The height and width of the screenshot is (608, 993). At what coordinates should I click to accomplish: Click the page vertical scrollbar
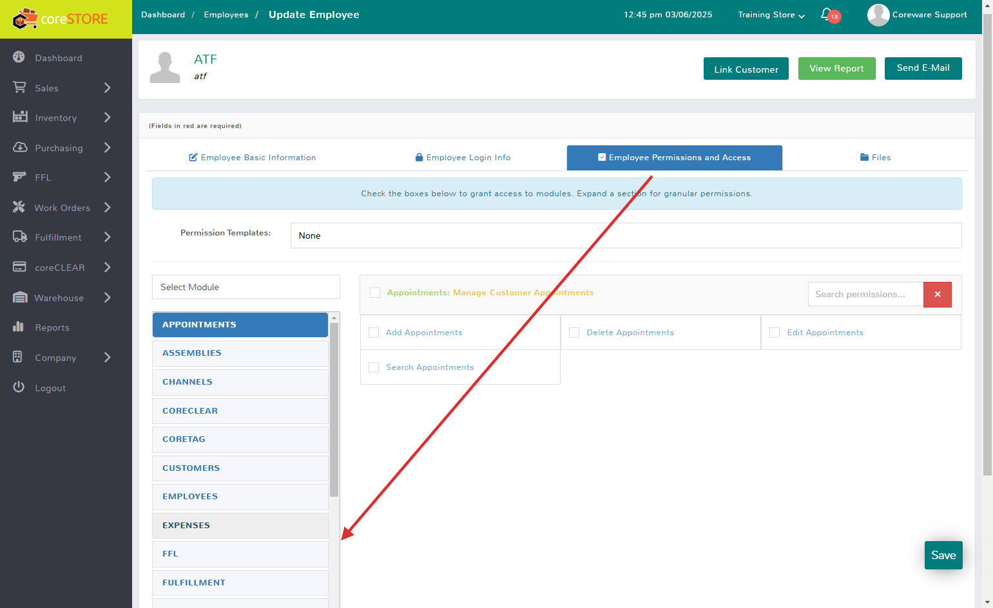[x=987, y=244]
